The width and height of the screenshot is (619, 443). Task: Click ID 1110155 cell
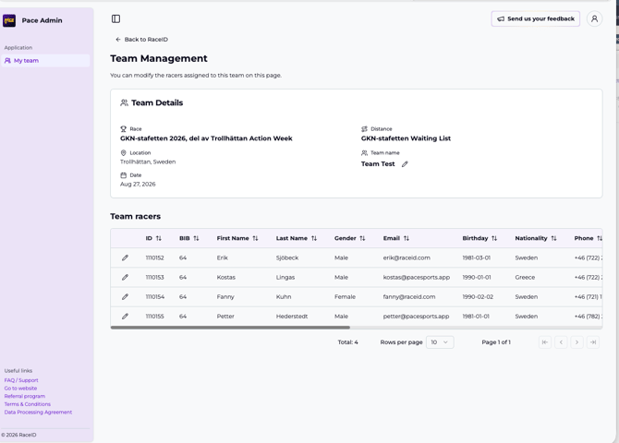155,317
